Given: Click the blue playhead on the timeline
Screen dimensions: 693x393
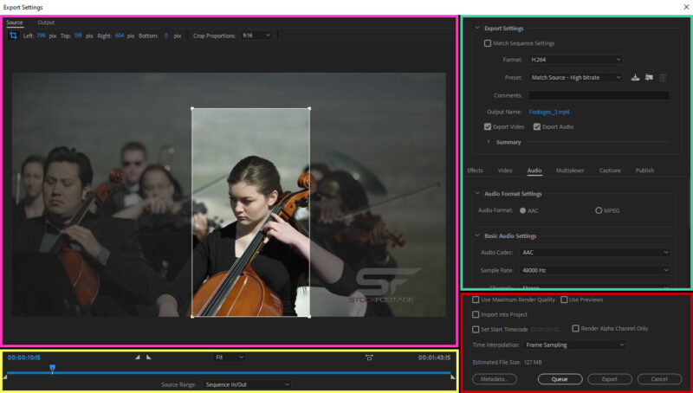Looking at the screenshot, I should coord(52,368).
